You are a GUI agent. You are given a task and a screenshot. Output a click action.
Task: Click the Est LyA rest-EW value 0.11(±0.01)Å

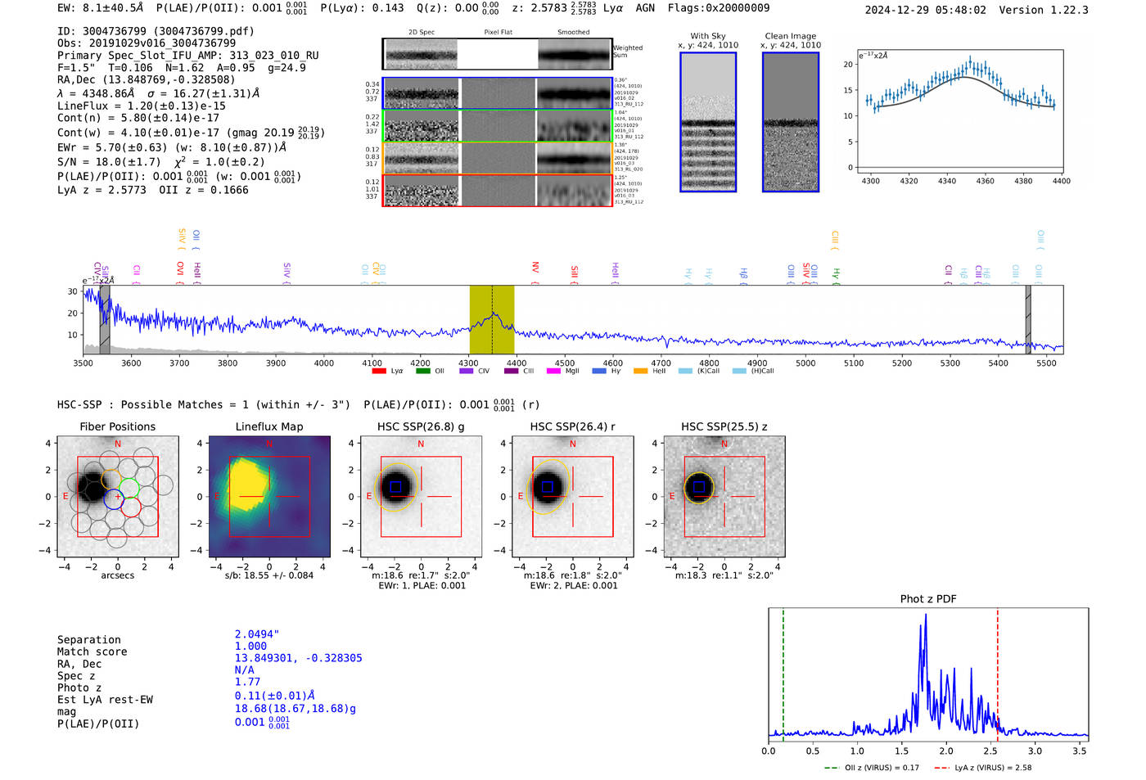click(x=275, y=696)
